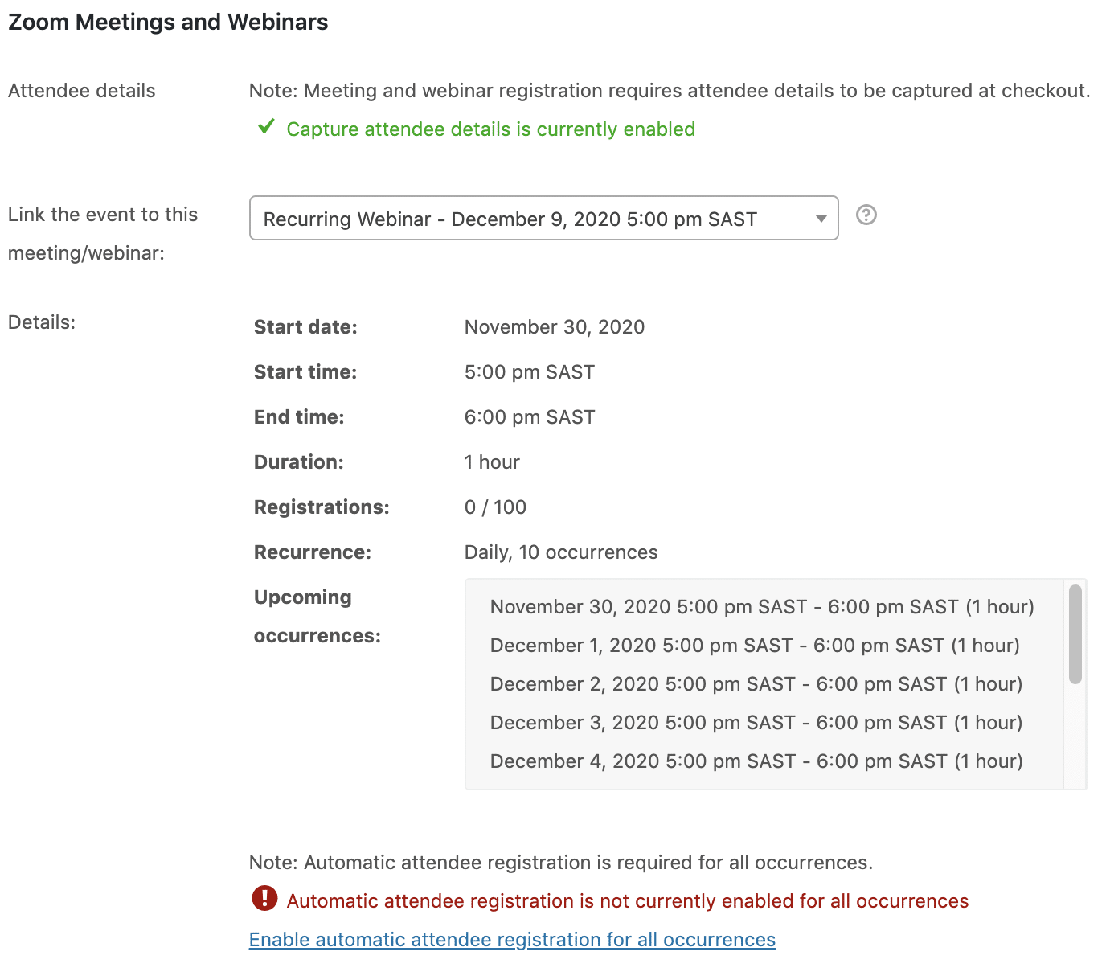Click the occurrences list scrollbar thumb
This screenshot has width=1106, height=968.
pos(1075,634)
